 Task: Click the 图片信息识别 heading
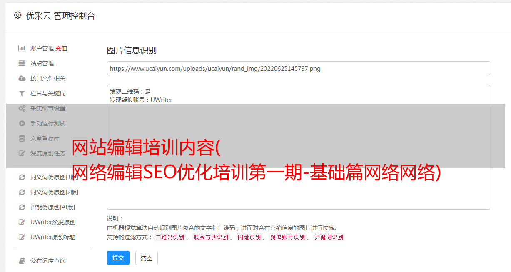[x=132, y=50]
